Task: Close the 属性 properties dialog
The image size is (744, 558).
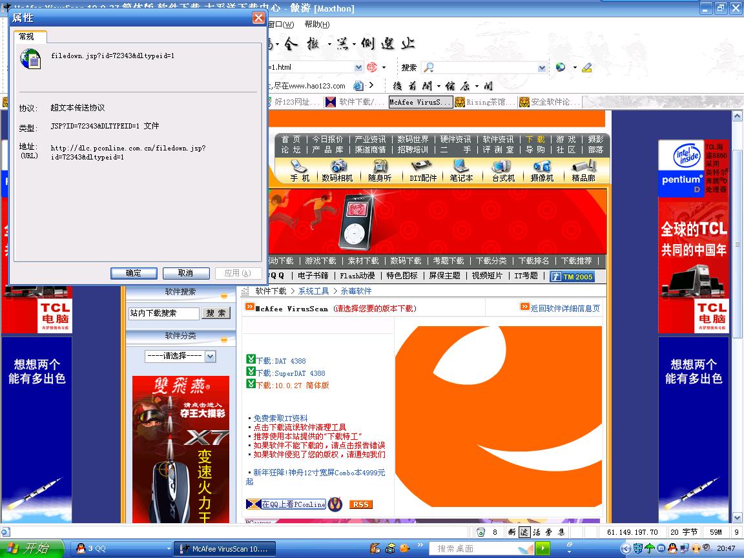Action: coord(258,18)
